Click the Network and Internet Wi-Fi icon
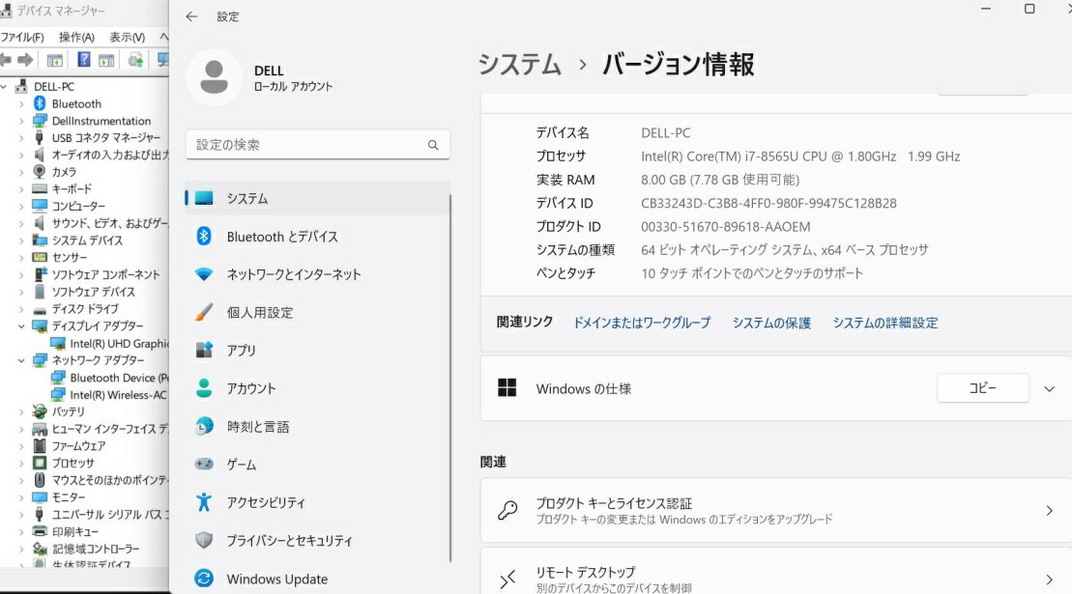This screenshot has width=1072, height=594. point(204,274)
